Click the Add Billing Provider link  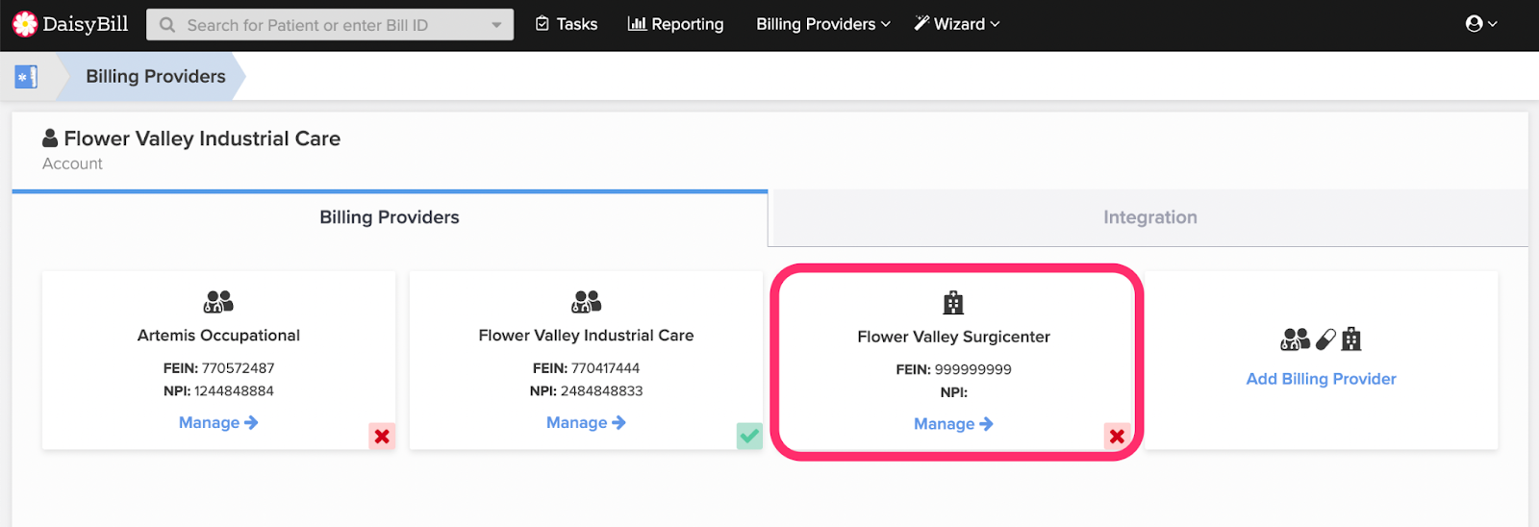click(x=1321, y=379)
